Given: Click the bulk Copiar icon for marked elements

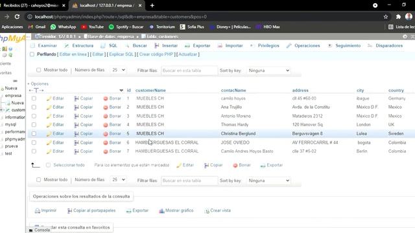Looking at the screenshot, I should (206, 166).
